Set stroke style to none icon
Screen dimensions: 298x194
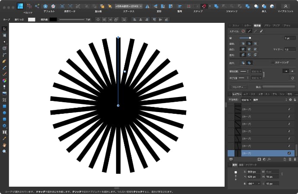pos(243,31)
